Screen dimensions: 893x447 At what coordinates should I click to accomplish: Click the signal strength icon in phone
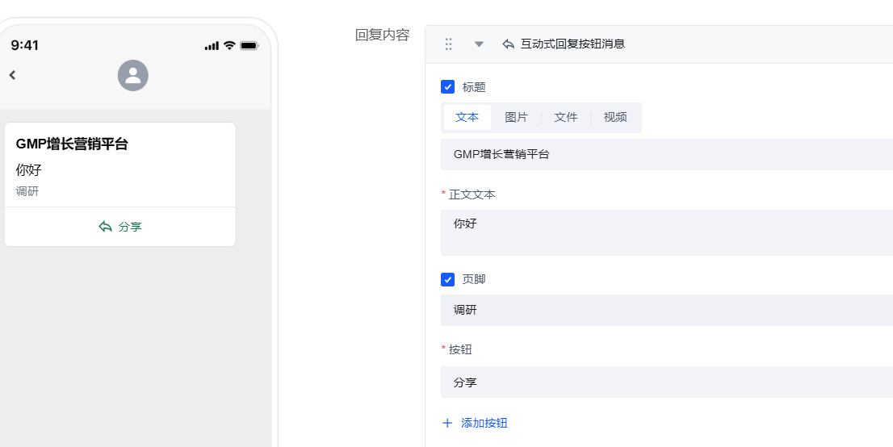(x=212, y=46)
